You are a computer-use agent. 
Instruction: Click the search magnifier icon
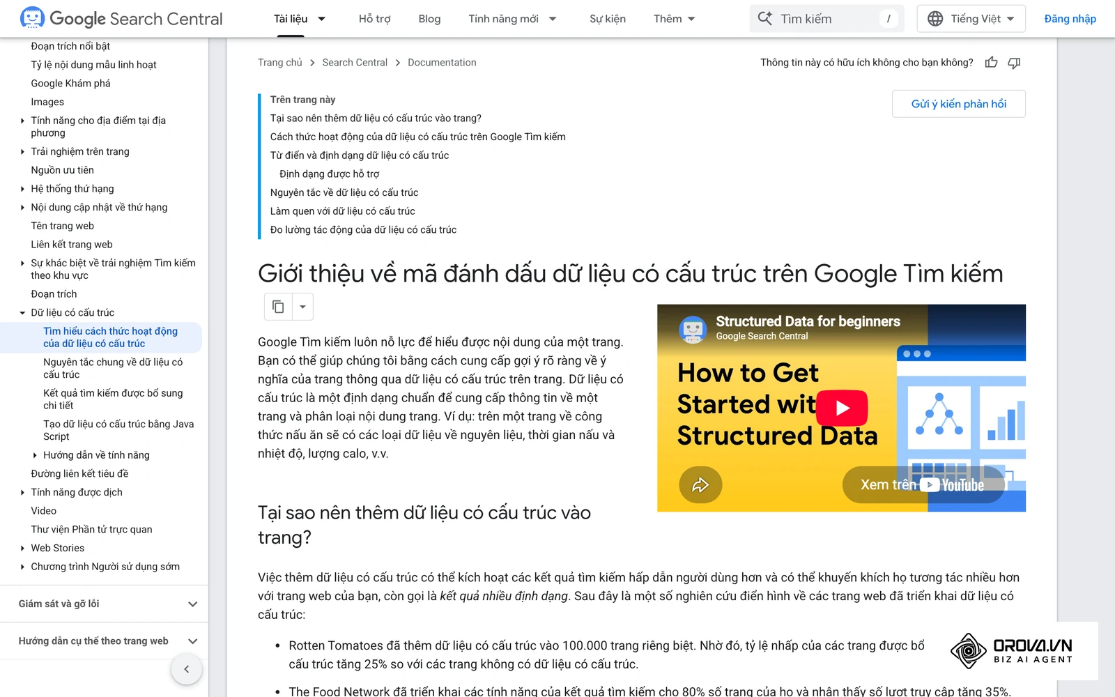click(x=764, y=19)
